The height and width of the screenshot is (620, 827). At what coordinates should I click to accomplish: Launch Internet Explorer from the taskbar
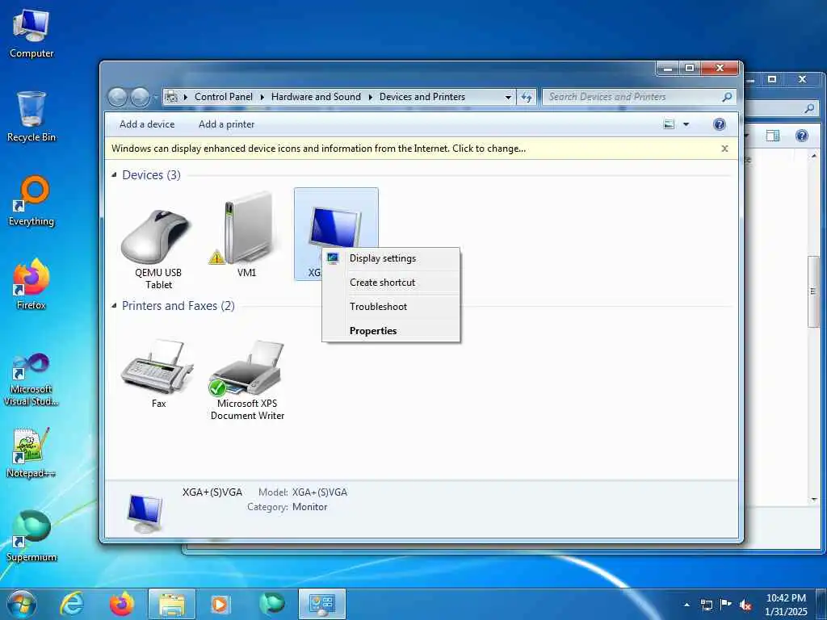click(x=72, y=604)
